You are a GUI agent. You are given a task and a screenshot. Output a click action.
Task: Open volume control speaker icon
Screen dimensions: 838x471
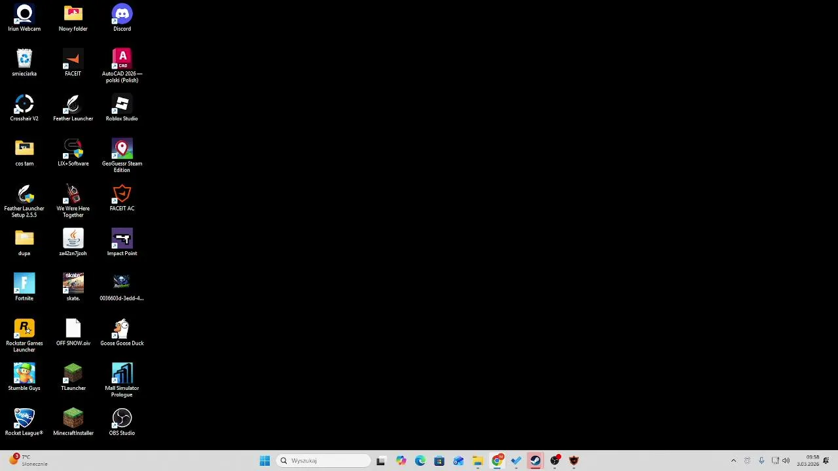coord(786,461)
